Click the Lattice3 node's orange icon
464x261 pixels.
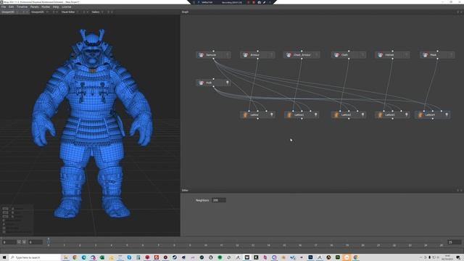tap(380, 115)
